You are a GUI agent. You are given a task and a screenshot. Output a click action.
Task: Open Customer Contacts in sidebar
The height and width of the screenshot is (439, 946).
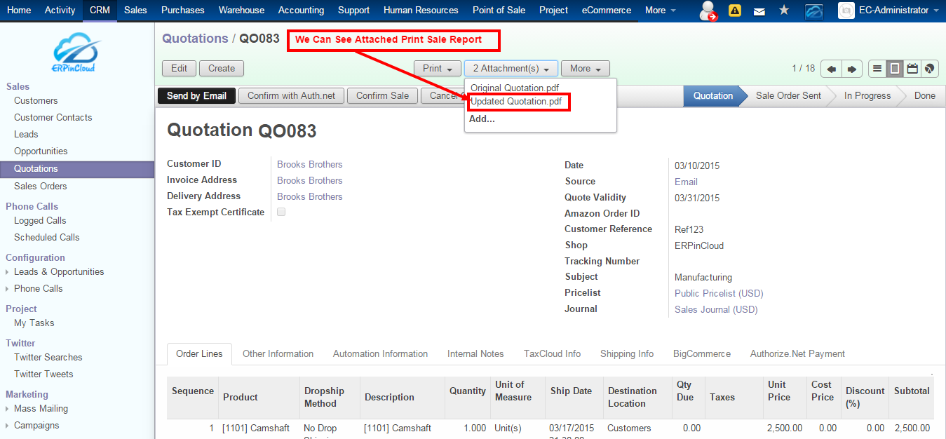click(x=53, y=118)
